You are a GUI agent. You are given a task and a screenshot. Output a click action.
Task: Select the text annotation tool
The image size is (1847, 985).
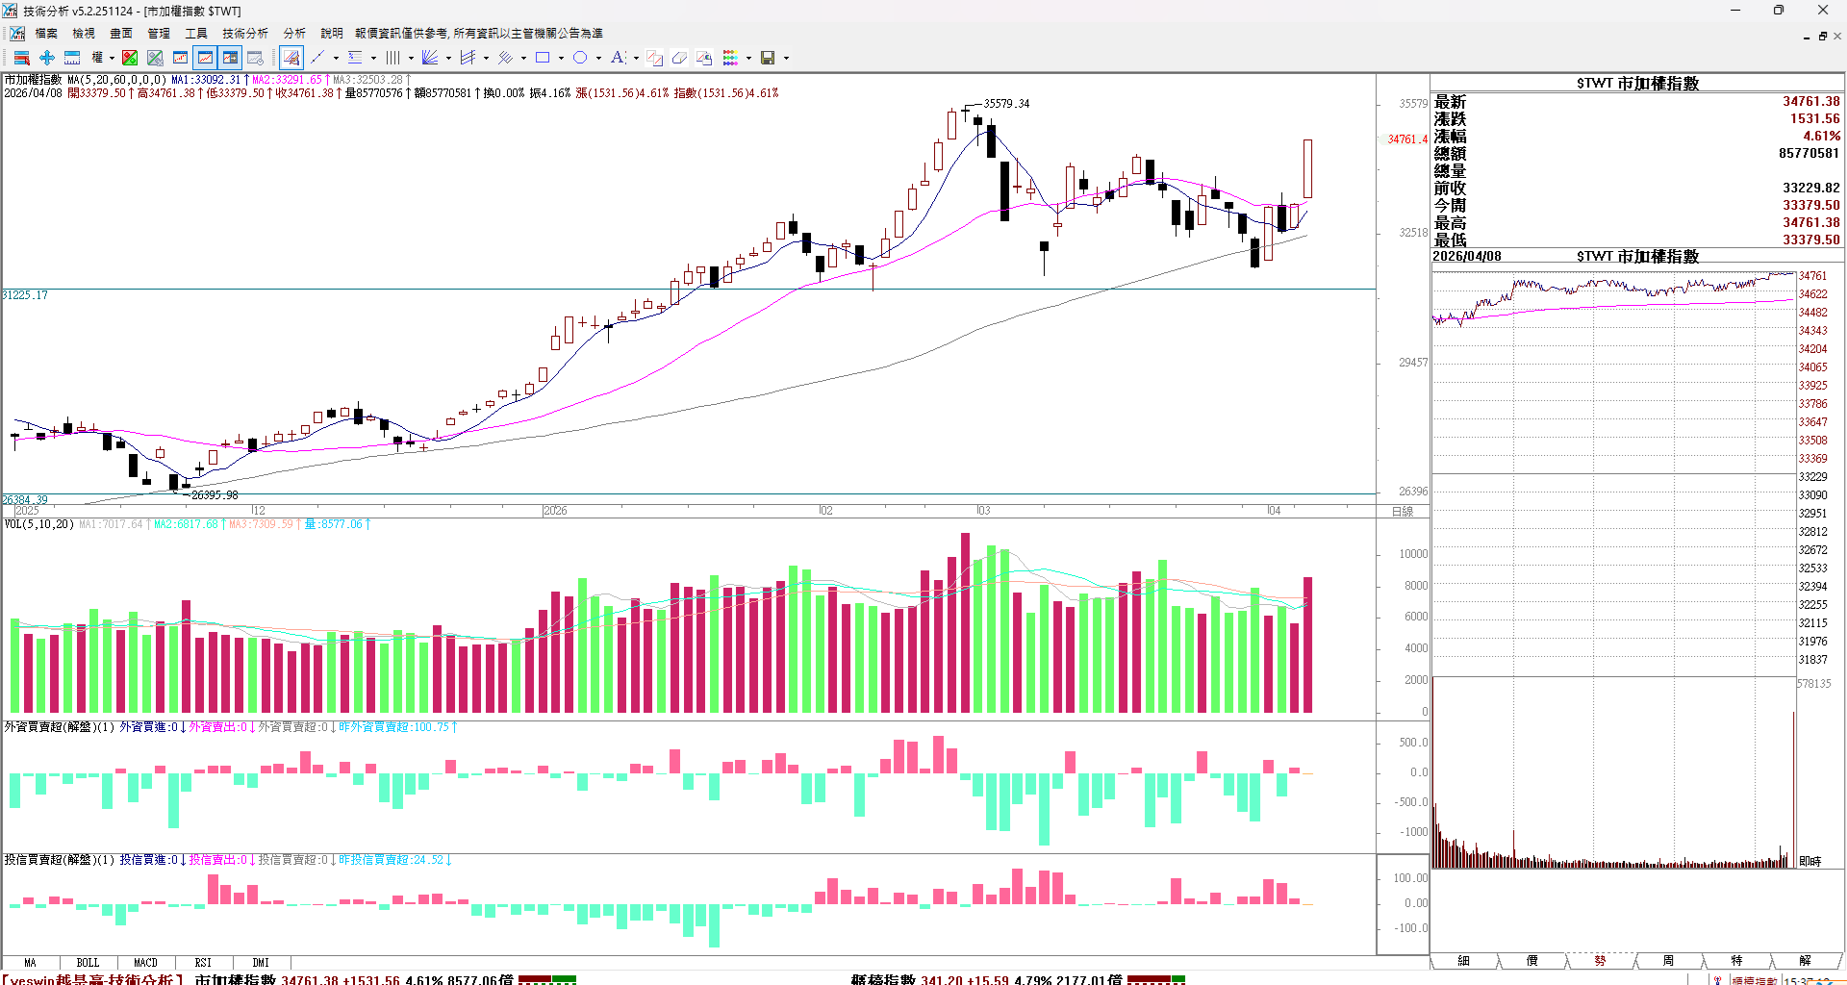pos(618,58)
